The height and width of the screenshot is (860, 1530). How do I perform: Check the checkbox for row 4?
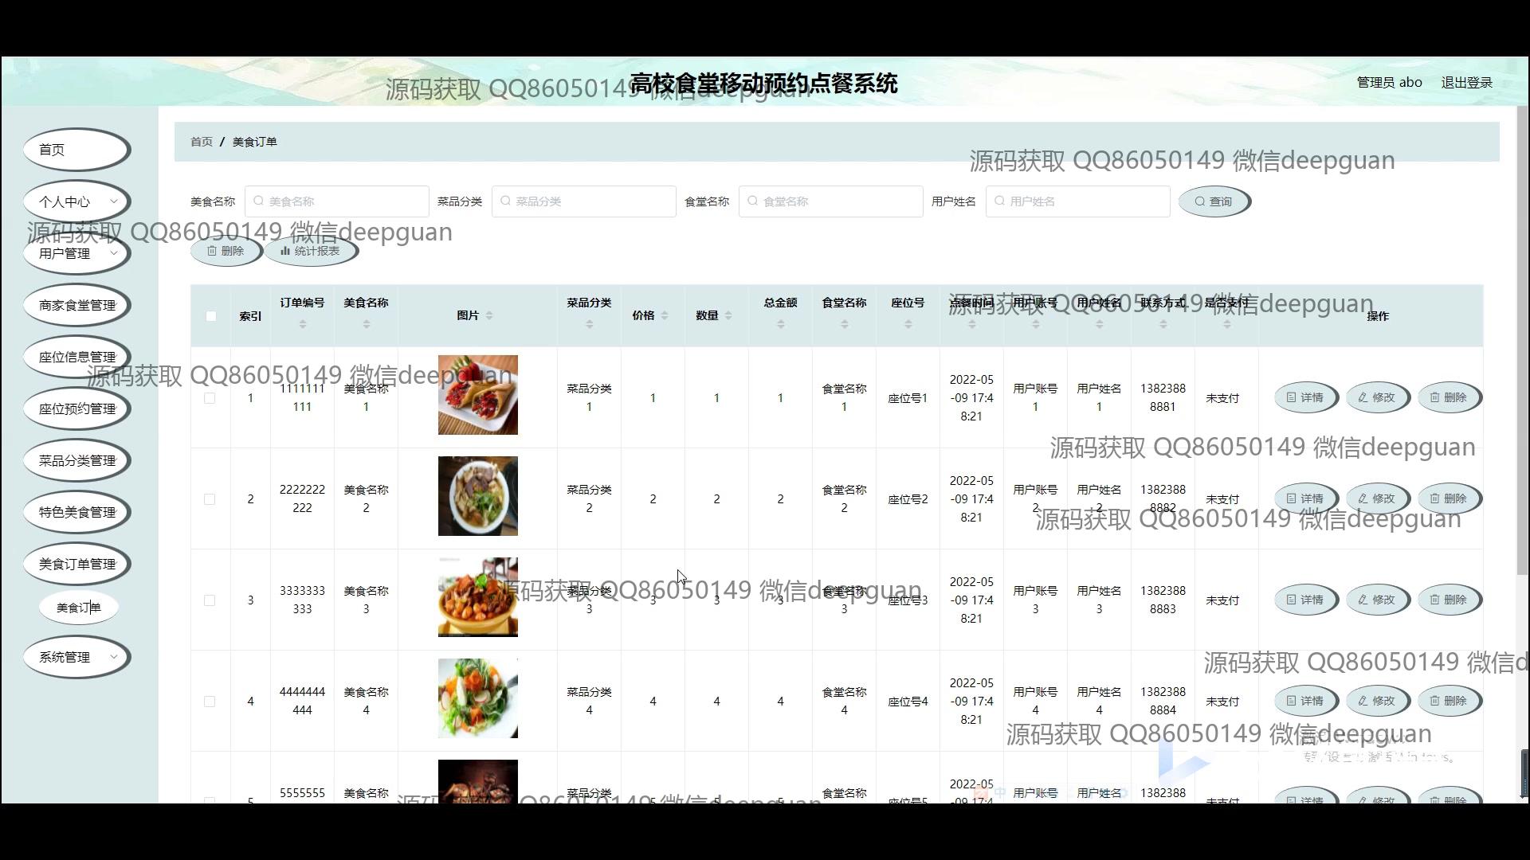210,702
